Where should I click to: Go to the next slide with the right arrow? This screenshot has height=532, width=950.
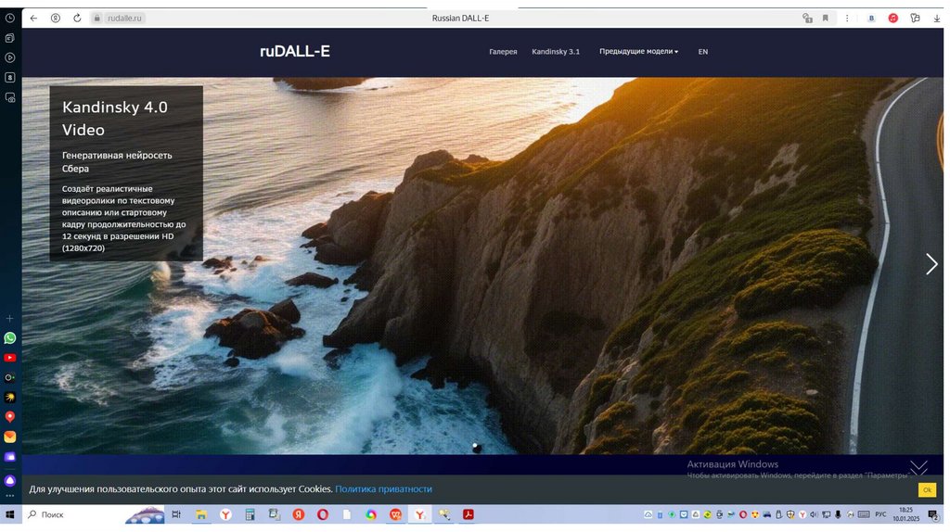click(931, 264)
